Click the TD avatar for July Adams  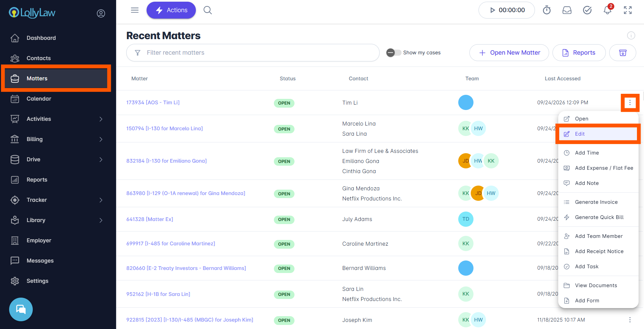tap(466, 219)
